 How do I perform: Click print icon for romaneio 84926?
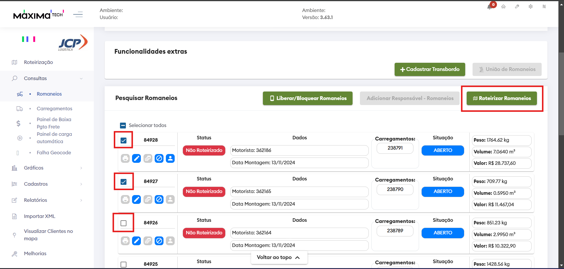(125, 241)
